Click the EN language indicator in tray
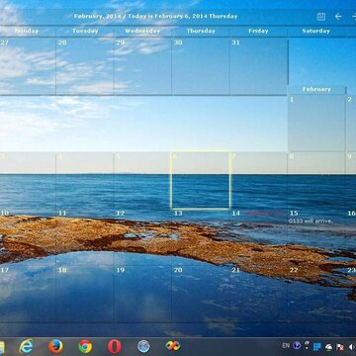 coord(286,346)
